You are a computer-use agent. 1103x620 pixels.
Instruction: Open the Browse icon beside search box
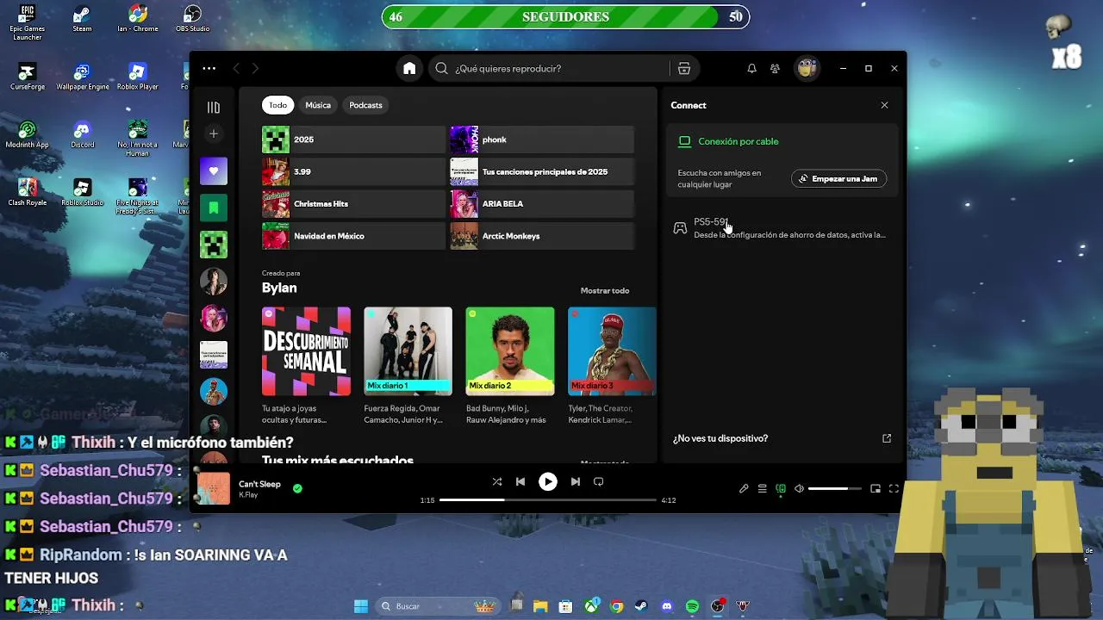(x=684, y=68)
